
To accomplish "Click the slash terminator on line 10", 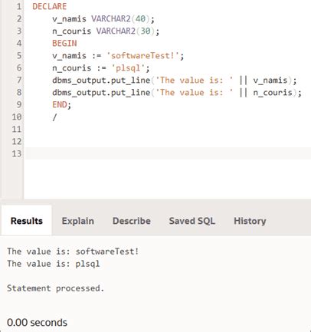I will [x=54, y=117].
